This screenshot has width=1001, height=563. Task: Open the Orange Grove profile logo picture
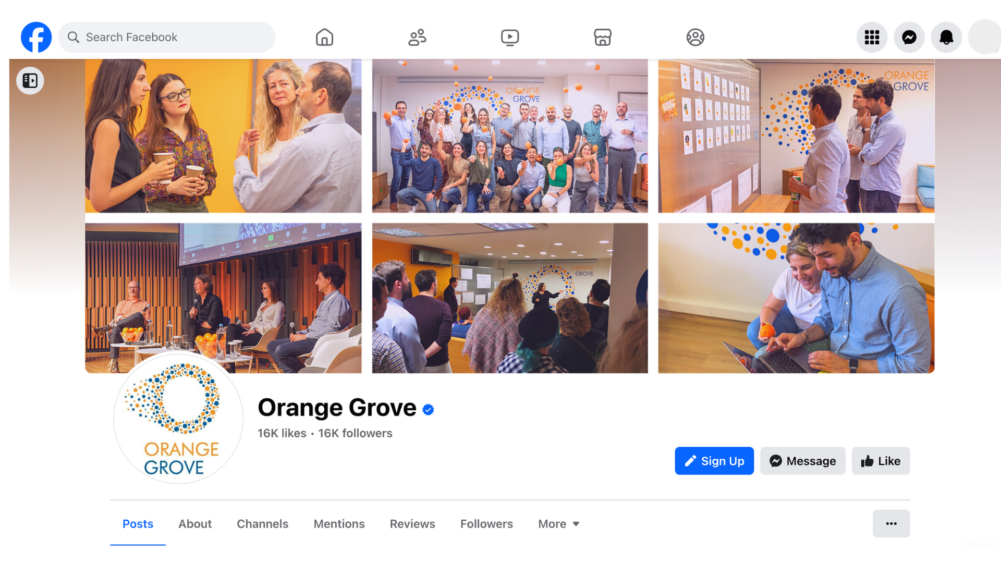coord(178,418)
